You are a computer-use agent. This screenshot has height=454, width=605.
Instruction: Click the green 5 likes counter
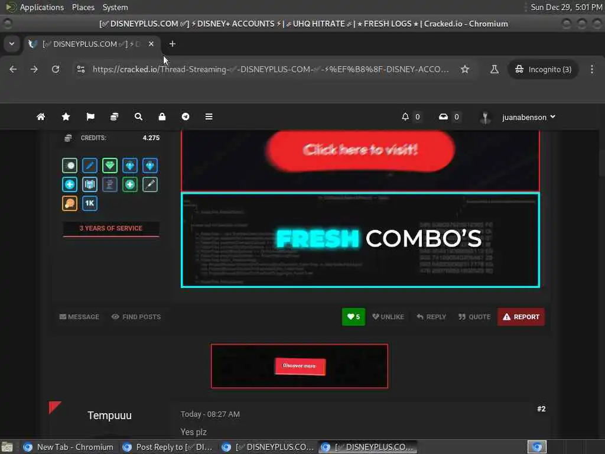click(x=353, y=317)
